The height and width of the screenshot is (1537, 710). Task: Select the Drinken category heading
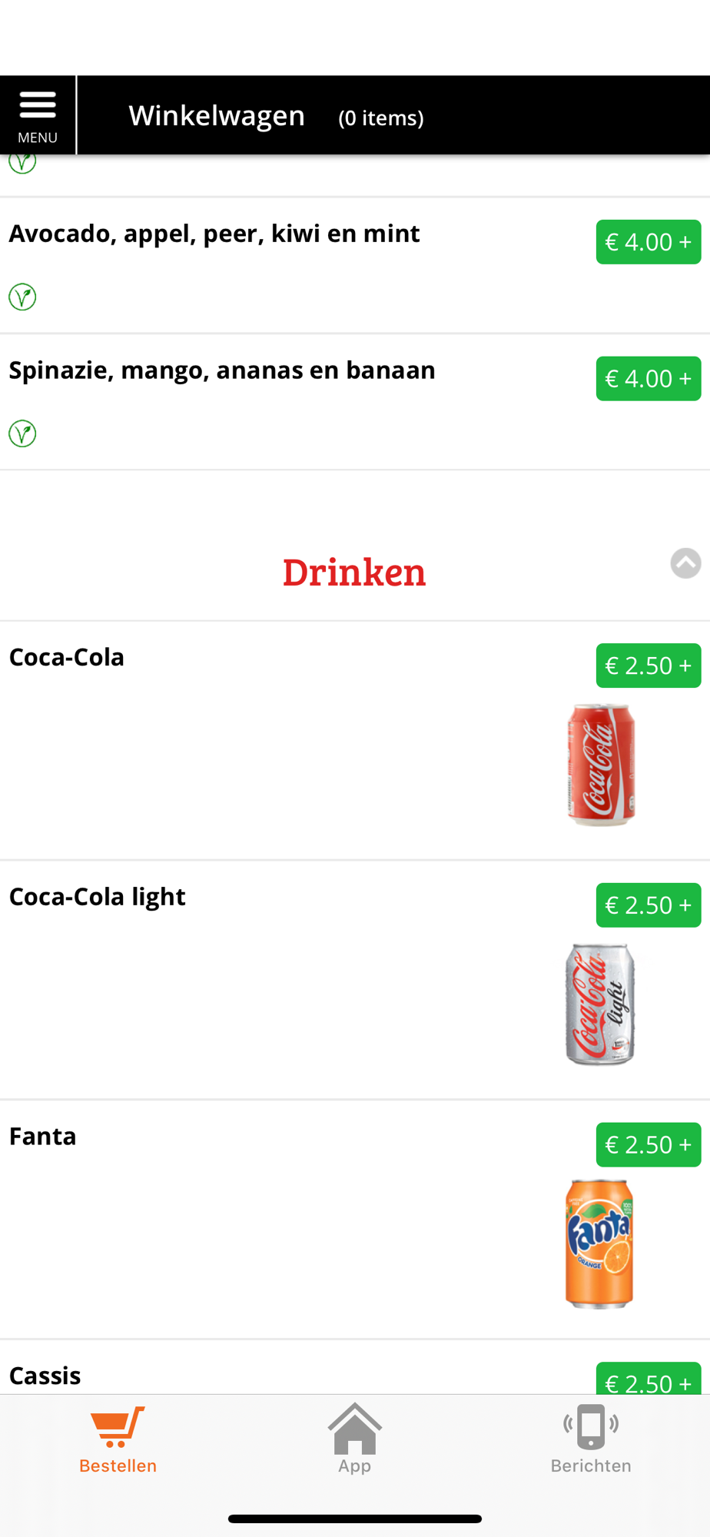point(354,572)
